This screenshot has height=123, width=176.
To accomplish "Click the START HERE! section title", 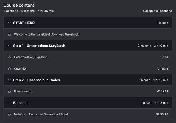I will pos(24,23).
